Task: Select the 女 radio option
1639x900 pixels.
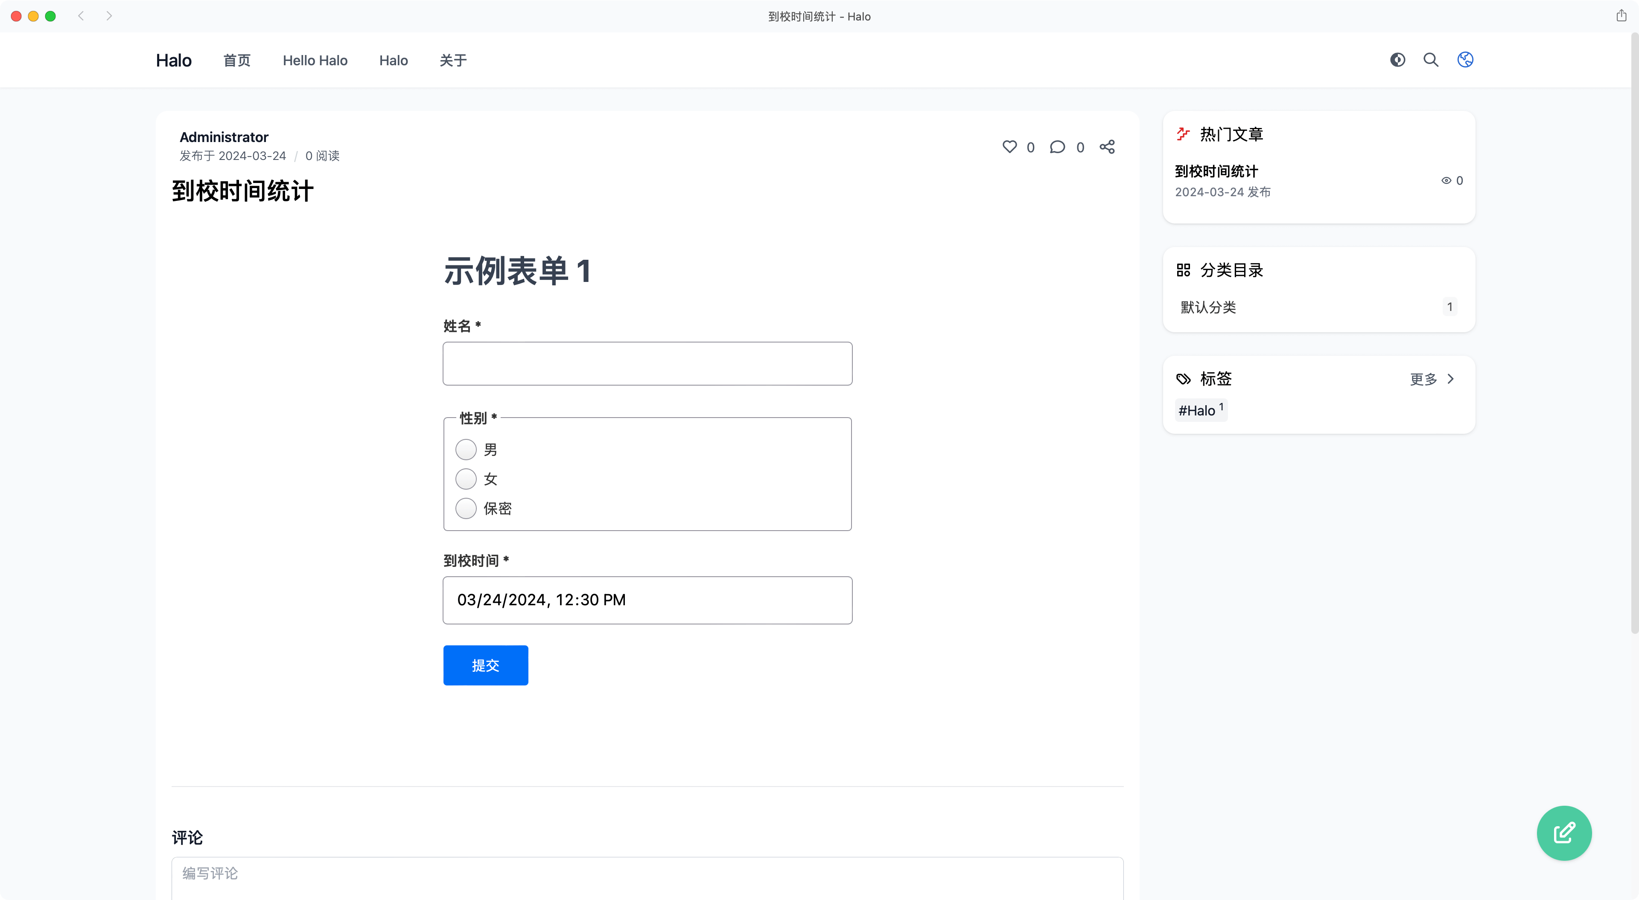Action: (466, 479)
